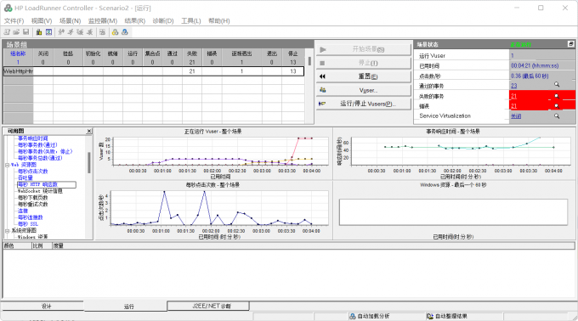Open the 工具(L) menu
This screenshot has width=578, height=321.
tap(191, 21)
